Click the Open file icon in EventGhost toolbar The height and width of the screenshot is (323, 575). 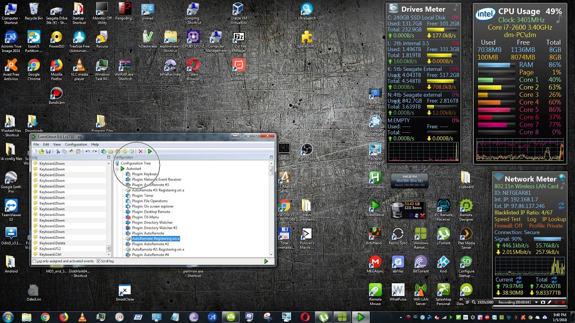pos(41,152)
